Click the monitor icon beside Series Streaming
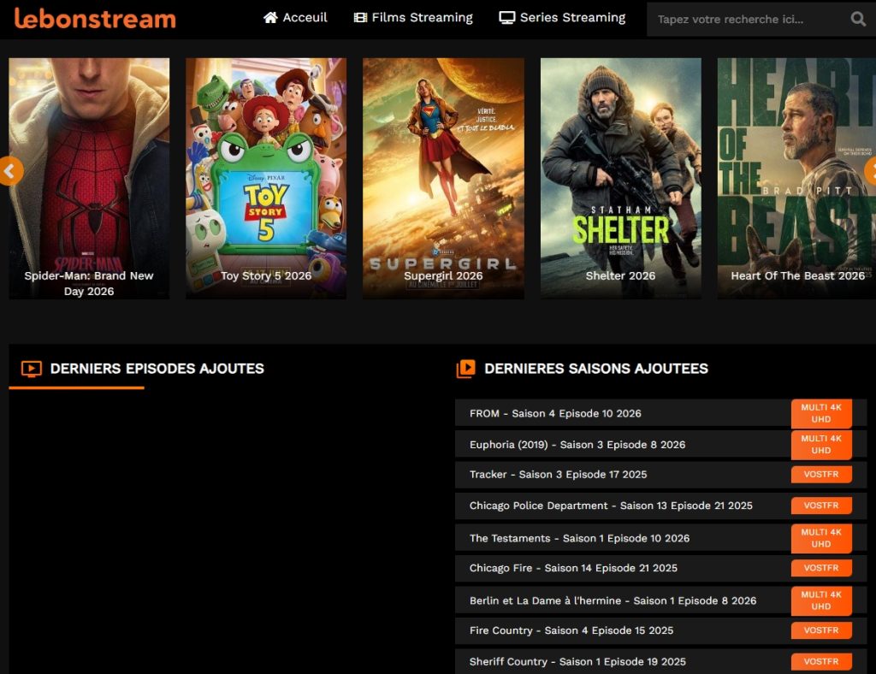This screenshot has width=876, height=674. click(506, 18)
